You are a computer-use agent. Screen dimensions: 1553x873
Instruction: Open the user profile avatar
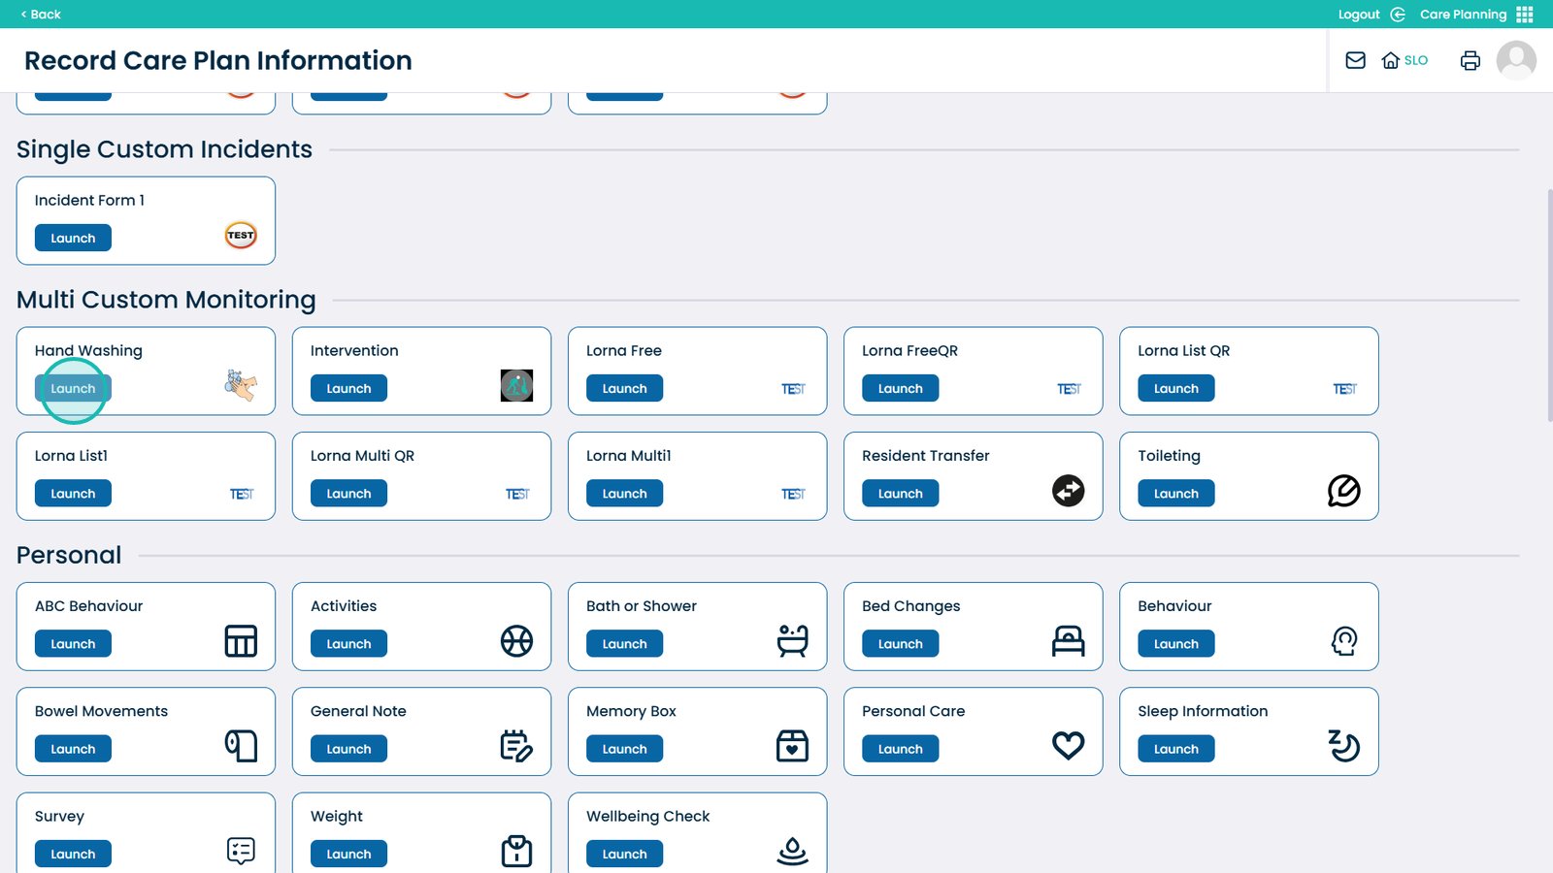click(x=1515, y=60)
